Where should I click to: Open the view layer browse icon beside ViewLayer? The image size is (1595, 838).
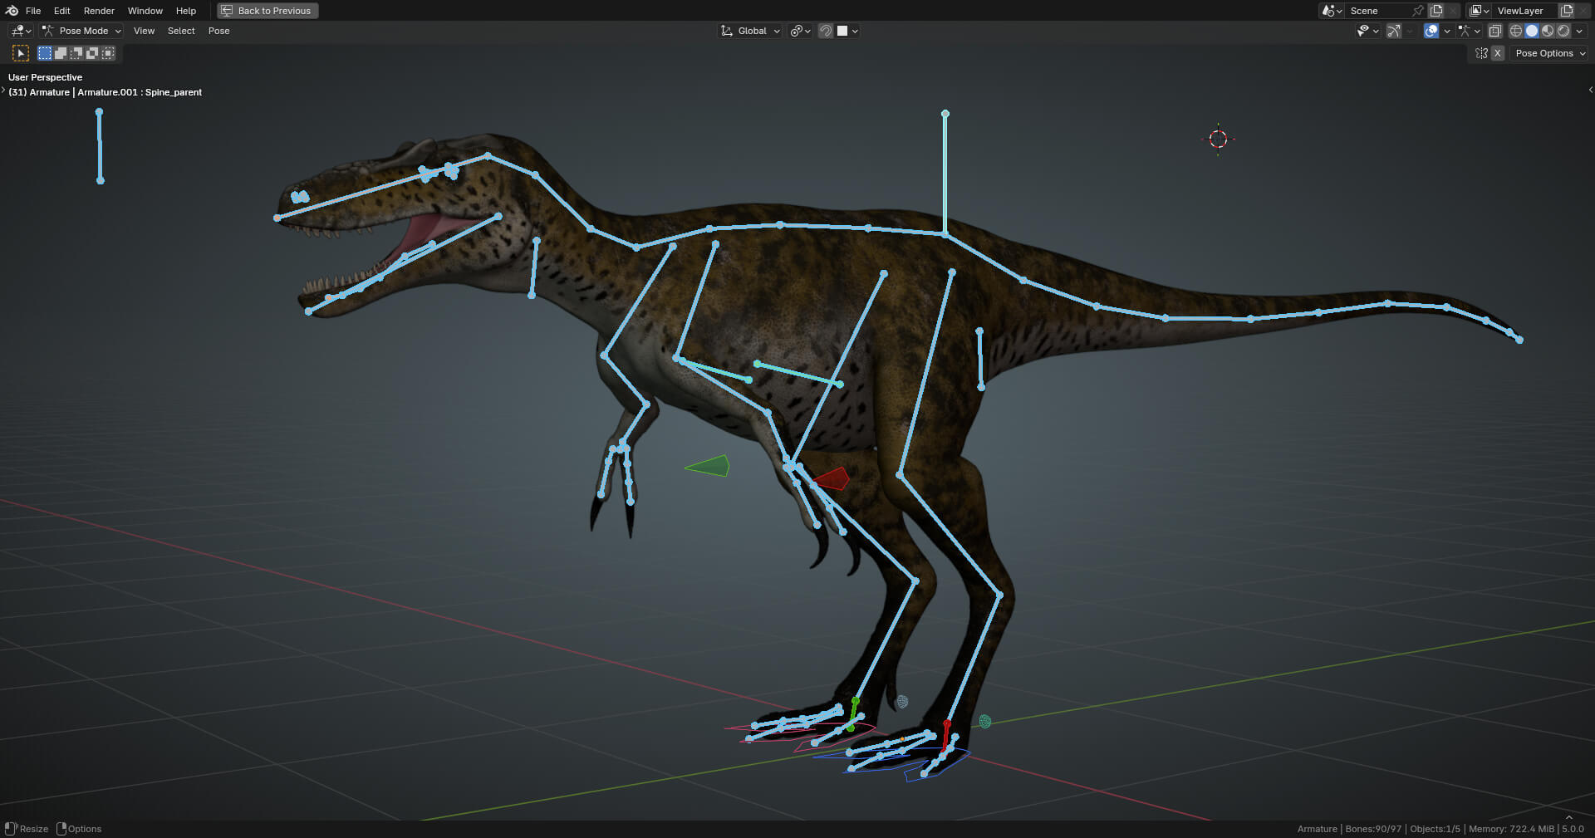(x=1480, y=11)
